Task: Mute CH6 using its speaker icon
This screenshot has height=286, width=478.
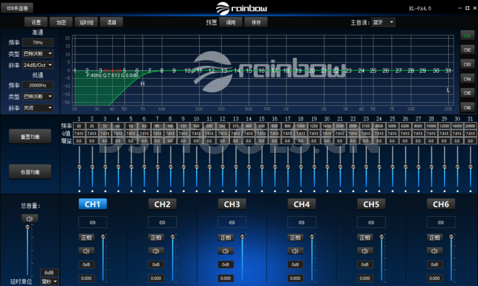Action: (x=434, y=251)
